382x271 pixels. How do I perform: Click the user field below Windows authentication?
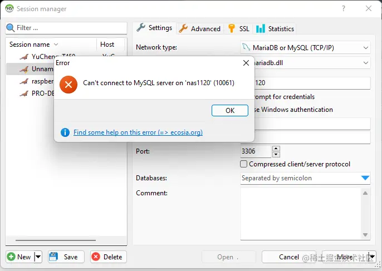tap(312, 124)
